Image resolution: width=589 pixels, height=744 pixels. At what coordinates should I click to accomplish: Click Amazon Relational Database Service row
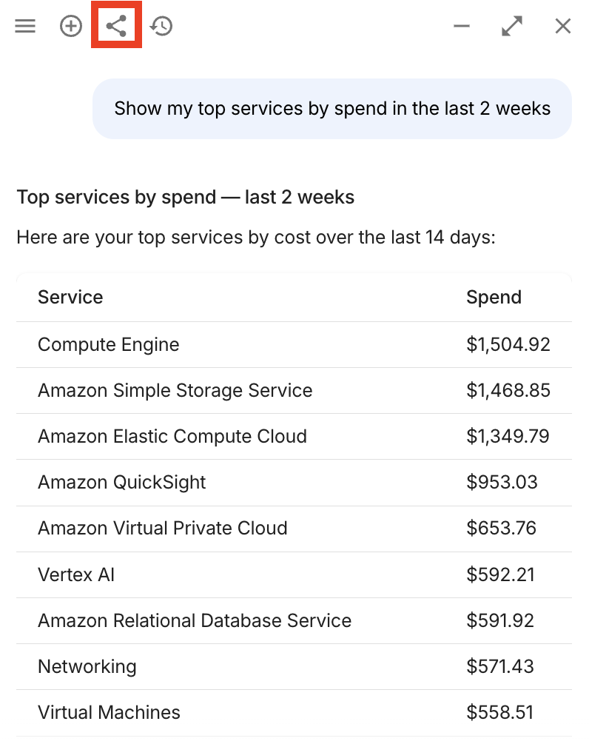[x=195, y=620]
